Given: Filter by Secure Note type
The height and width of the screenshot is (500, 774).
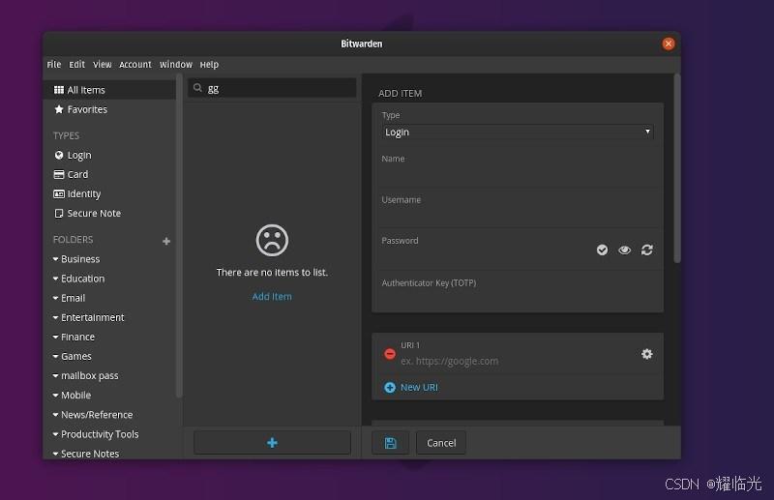Looking at the screenshot, I should (x=94, y=213).
